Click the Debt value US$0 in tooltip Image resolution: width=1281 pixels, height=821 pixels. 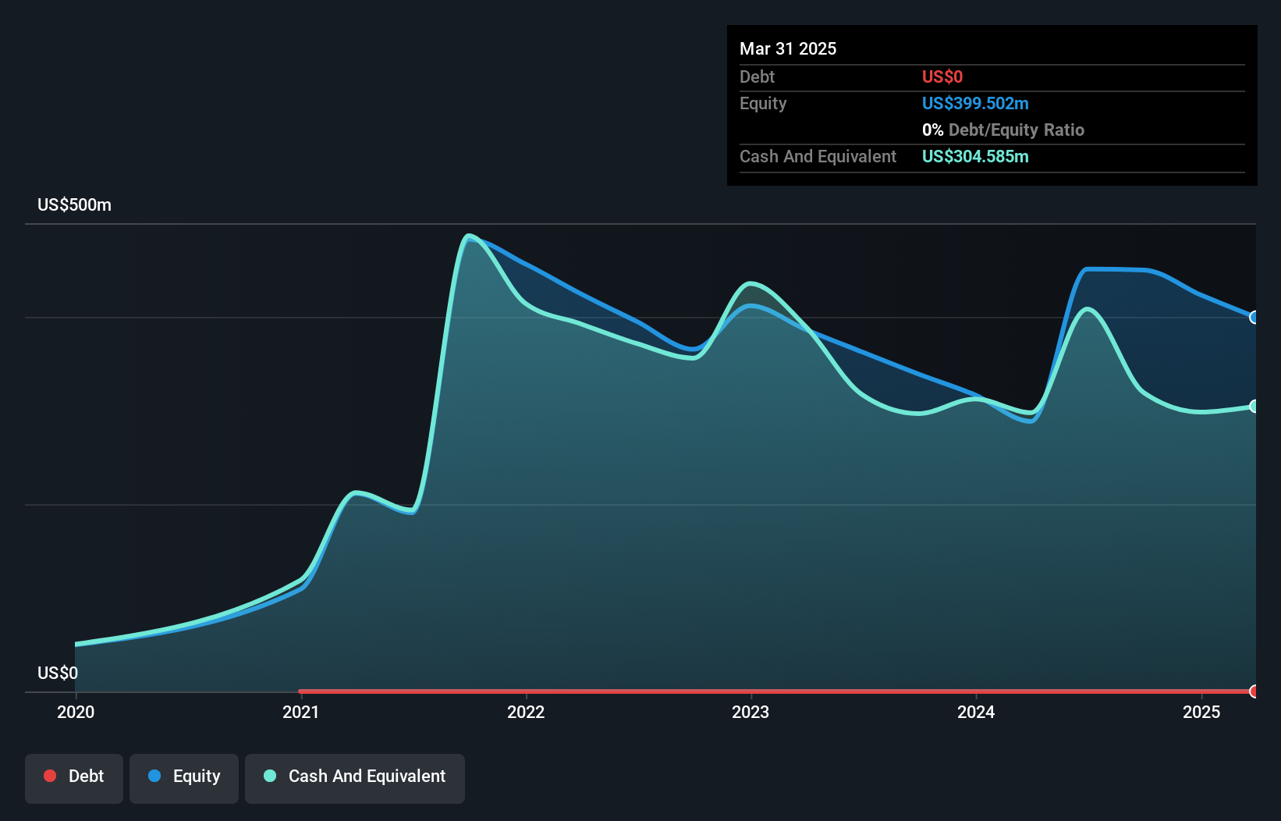(x=942, y=76)
